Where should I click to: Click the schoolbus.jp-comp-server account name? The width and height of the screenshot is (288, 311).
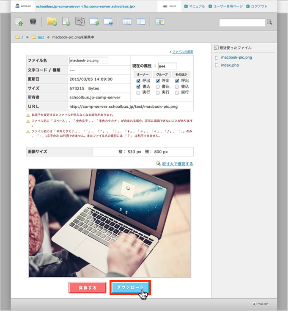tap(85, 6)
